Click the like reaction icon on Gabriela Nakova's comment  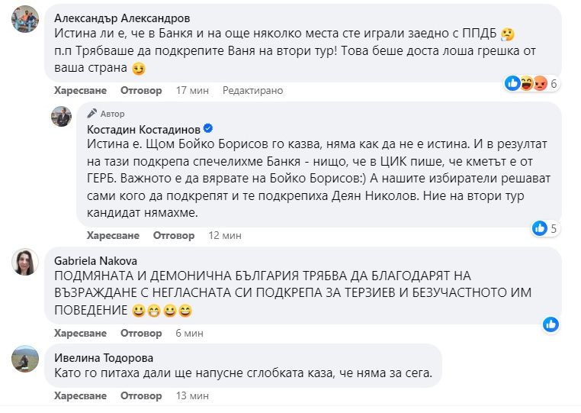click(551, 324)
